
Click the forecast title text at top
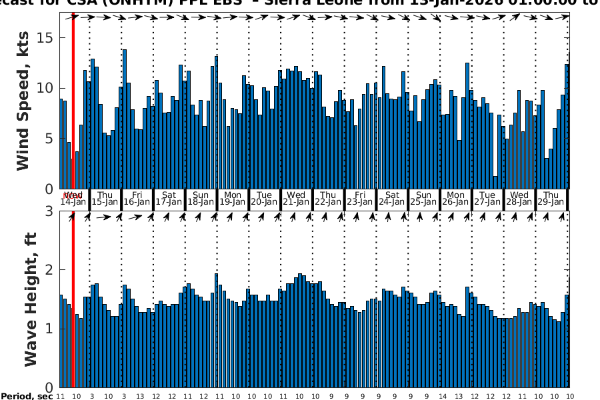point(300,3)
